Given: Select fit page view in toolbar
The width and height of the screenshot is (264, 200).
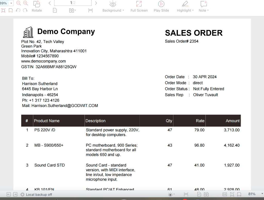Looking at the screenshot, I should point(3,10).
